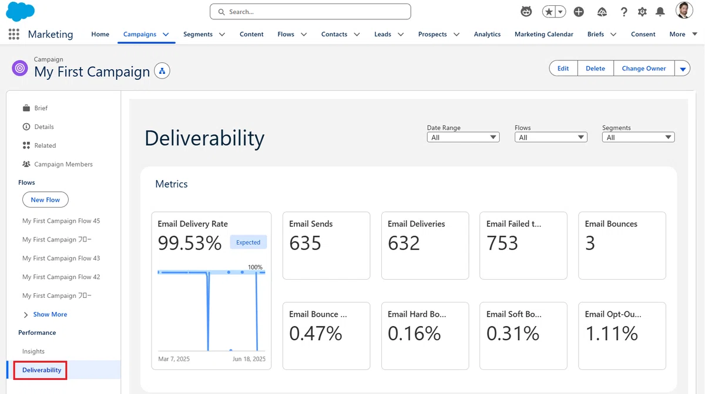Image resolution: width=705 pixels, height=394 pixels.
Task: Open the favorites star icon
Action: pyautogui.click(x=549, y=12)
